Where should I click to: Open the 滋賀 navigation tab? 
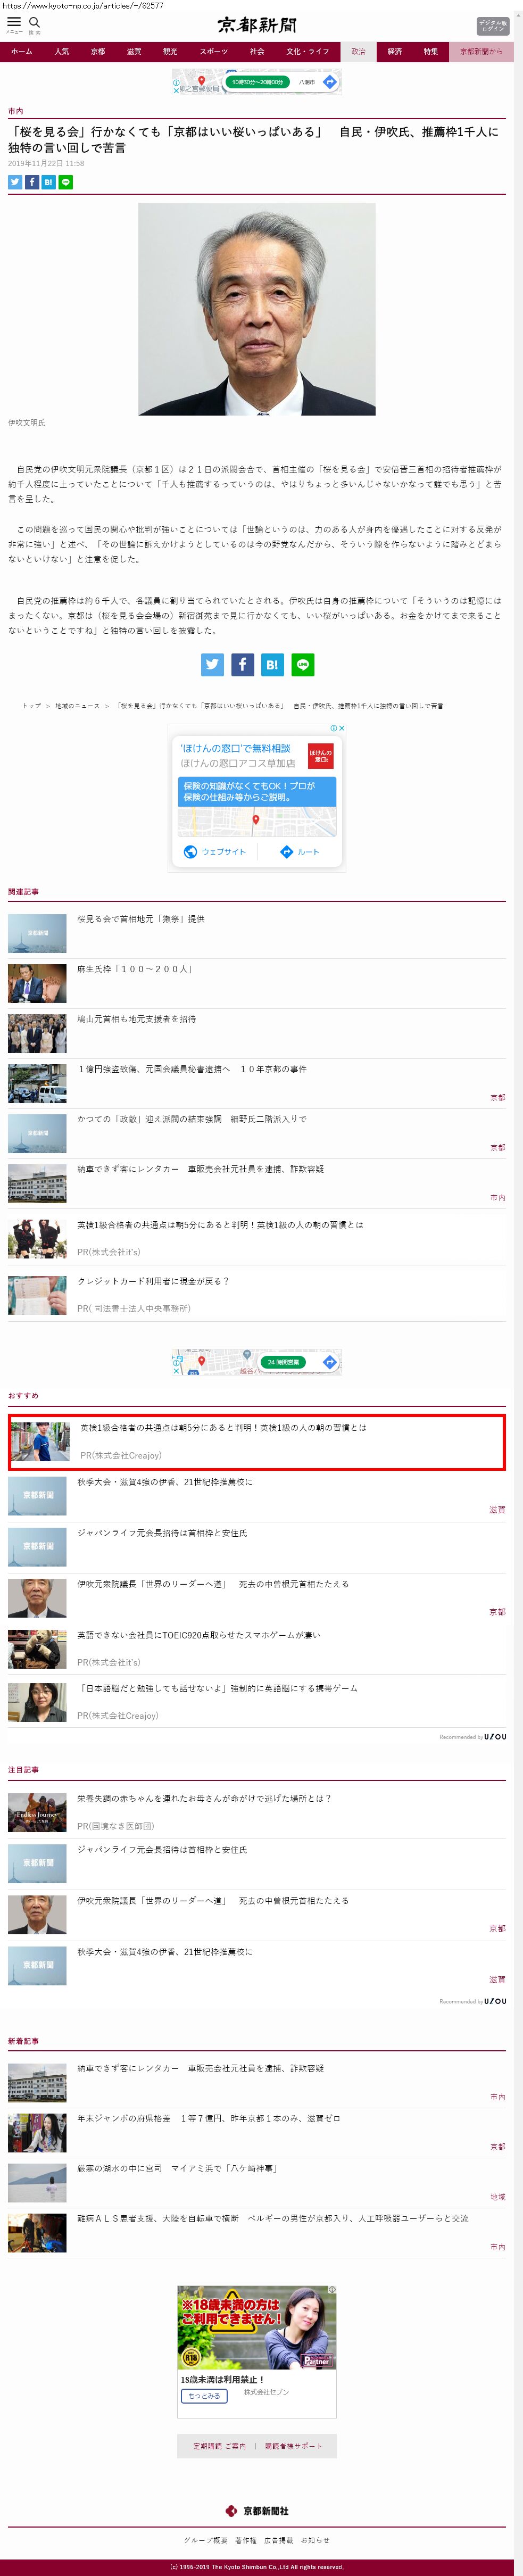click(134, 51)
